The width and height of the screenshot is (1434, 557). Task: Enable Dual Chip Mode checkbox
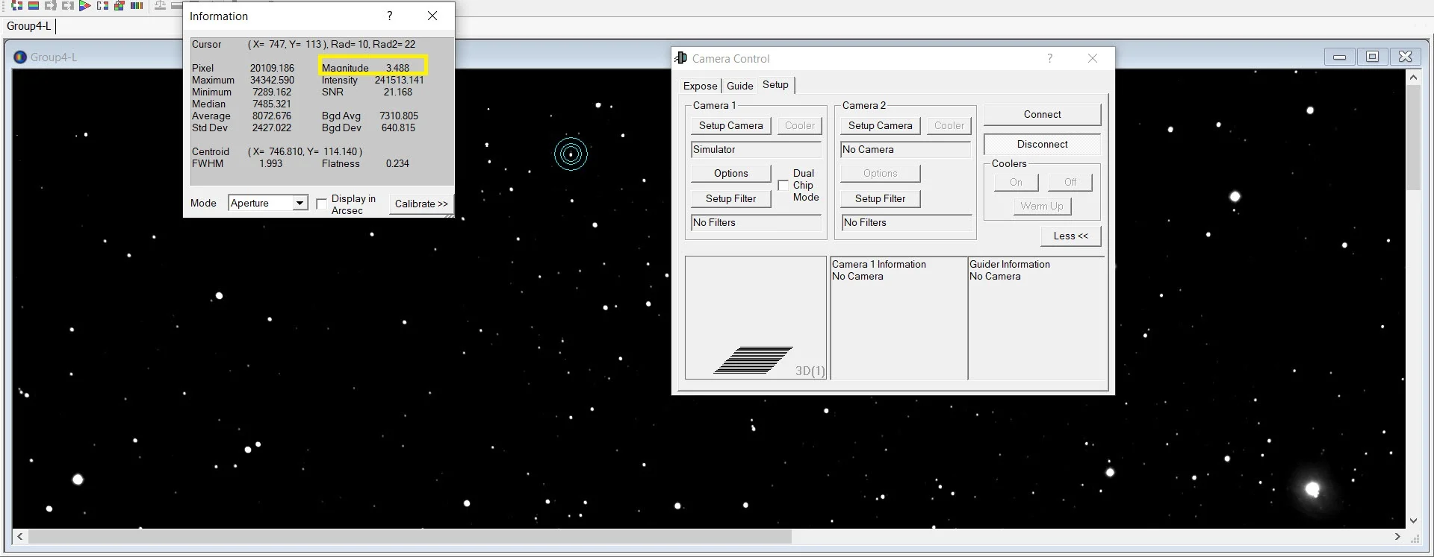pyautogui.click(x=783, y=185)
